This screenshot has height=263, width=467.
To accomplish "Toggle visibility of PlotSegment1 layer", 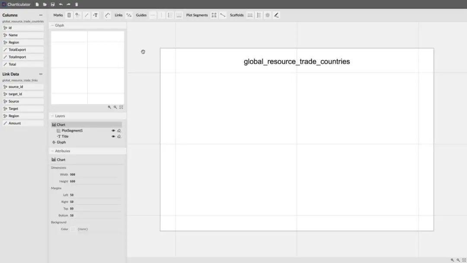I will click(113, 131).
